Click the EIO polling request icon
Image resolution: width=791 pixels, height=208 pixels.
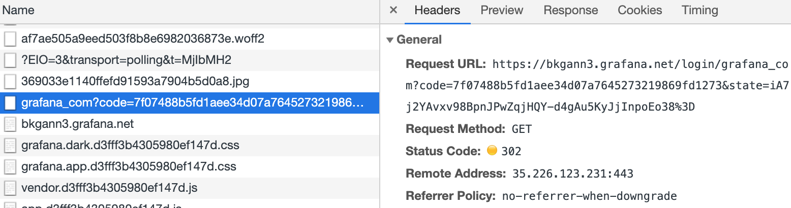pos(10,60)
